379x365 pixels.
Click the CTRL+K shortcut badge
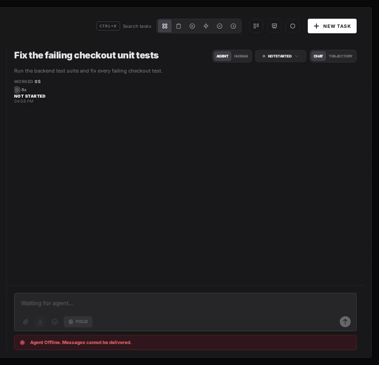(x=108, y=26)
